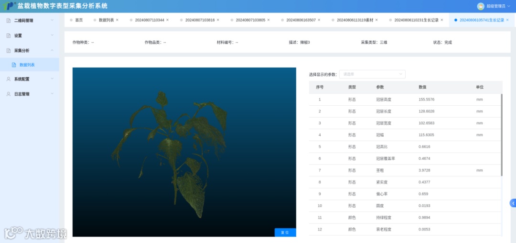
Task: Click the 冠幅 parameter cell
Action: [380, 135]
